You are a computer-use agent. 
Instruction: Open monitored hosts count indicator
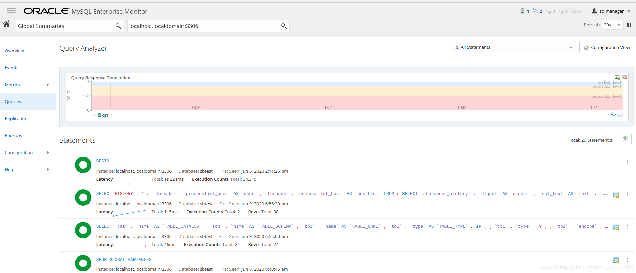(525, 11)
